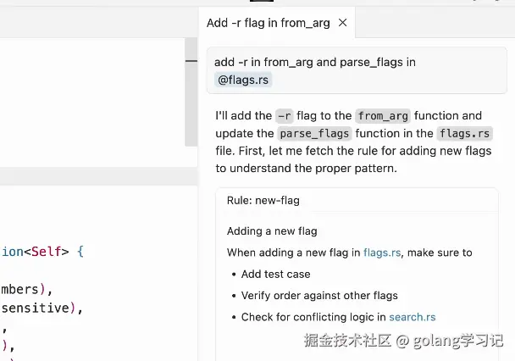Click the empty editor tab bar area
This screenshot has height=361, width=515.
(x=93, y=23)
